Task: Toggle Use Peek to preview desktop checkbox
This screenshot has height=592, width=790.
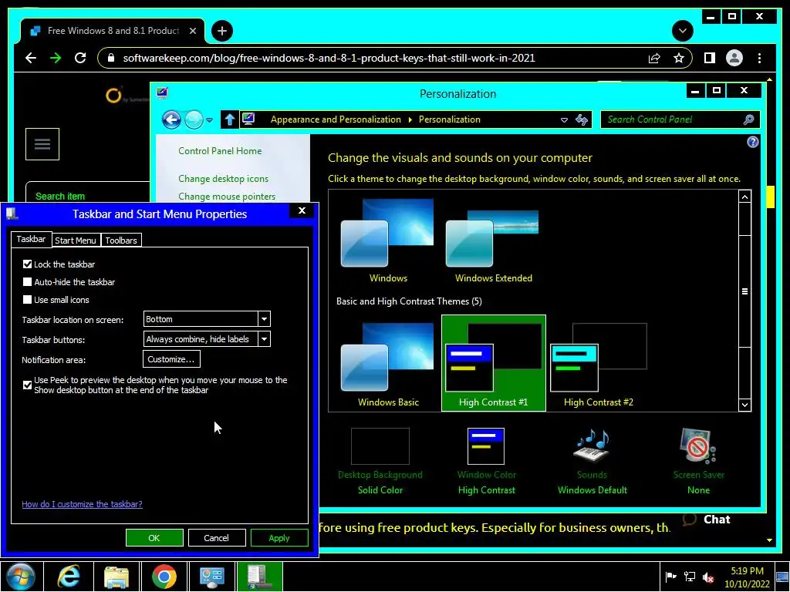Action: pyautogui.click(x=27, y=385)
